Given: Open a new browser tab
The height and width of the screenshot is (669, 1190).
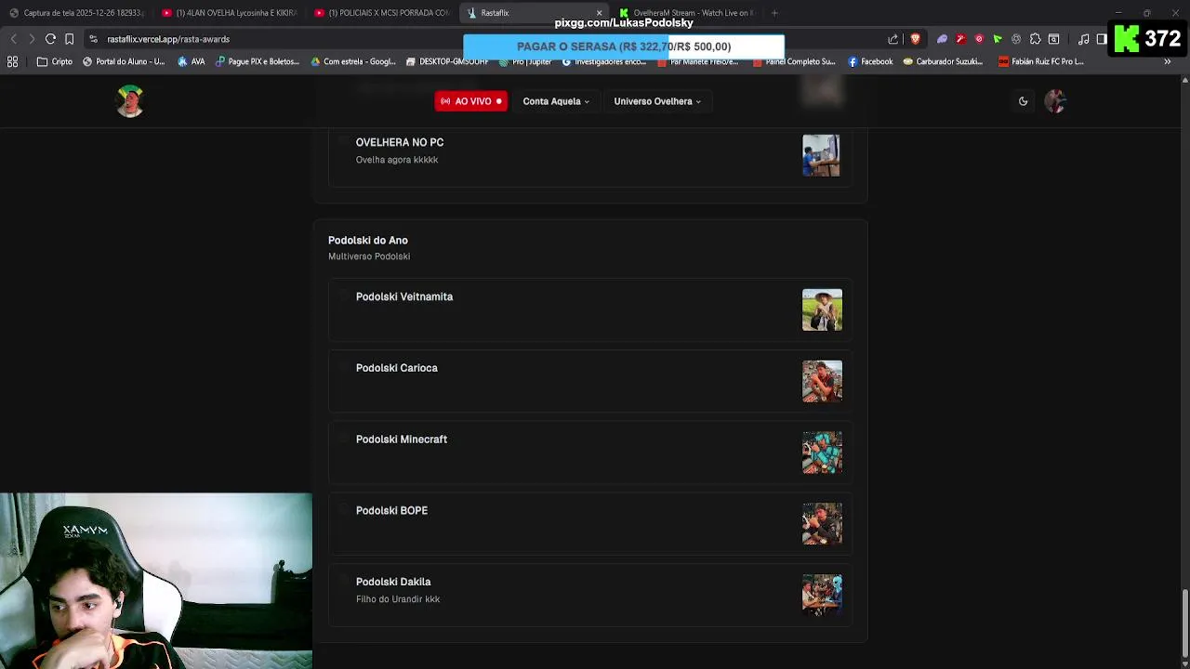Looking at the screenshot, I should click(x=774, y=13).
